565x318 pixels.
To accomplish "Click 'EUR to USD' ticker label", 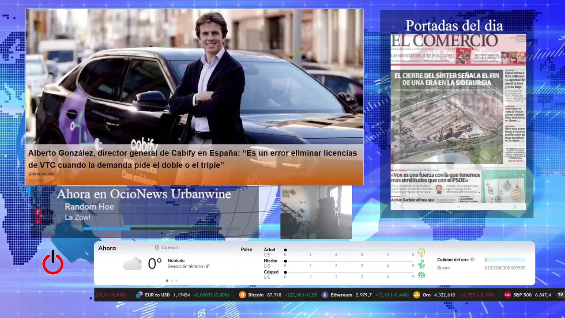I will [158, 295].
